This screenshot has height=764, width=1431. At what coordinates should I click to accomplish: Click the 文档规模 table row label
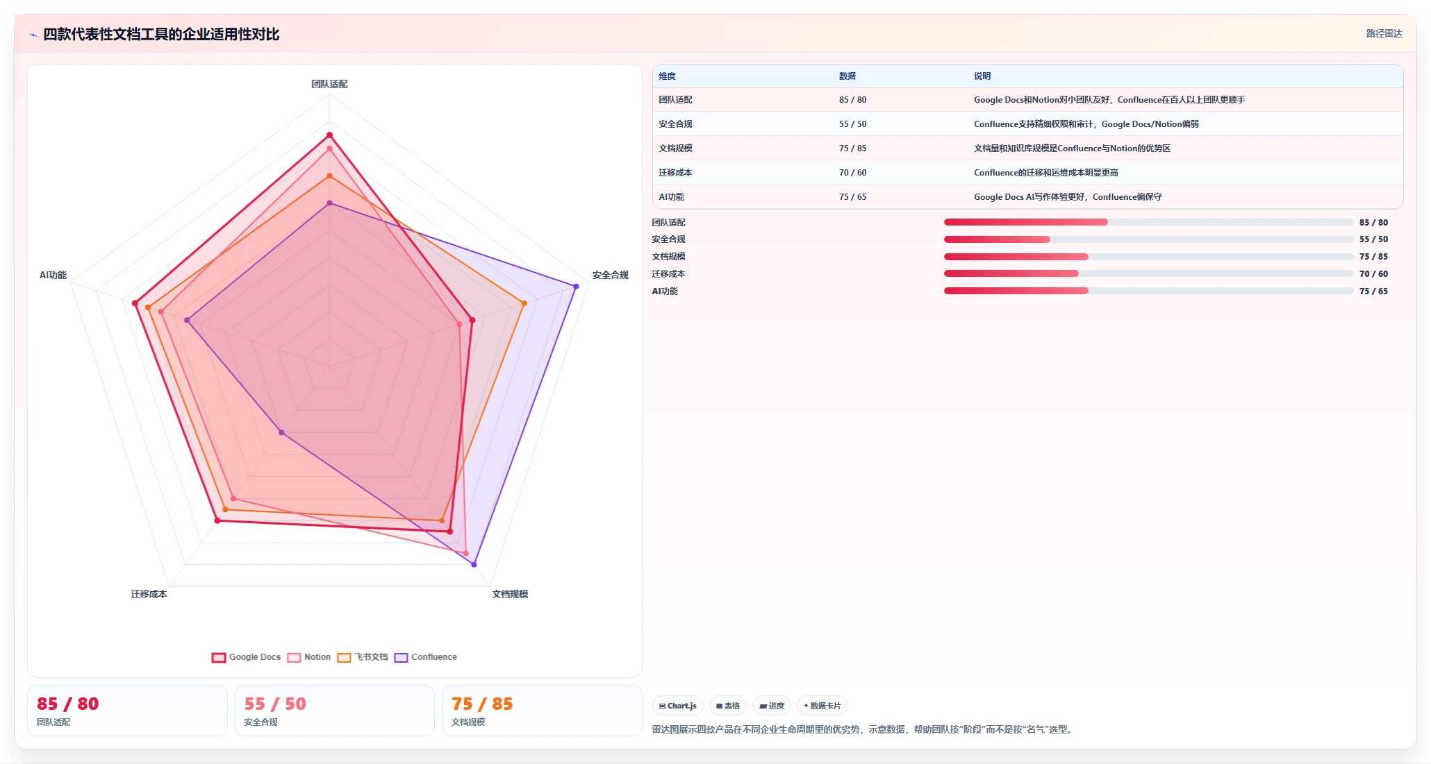[675, 148]
